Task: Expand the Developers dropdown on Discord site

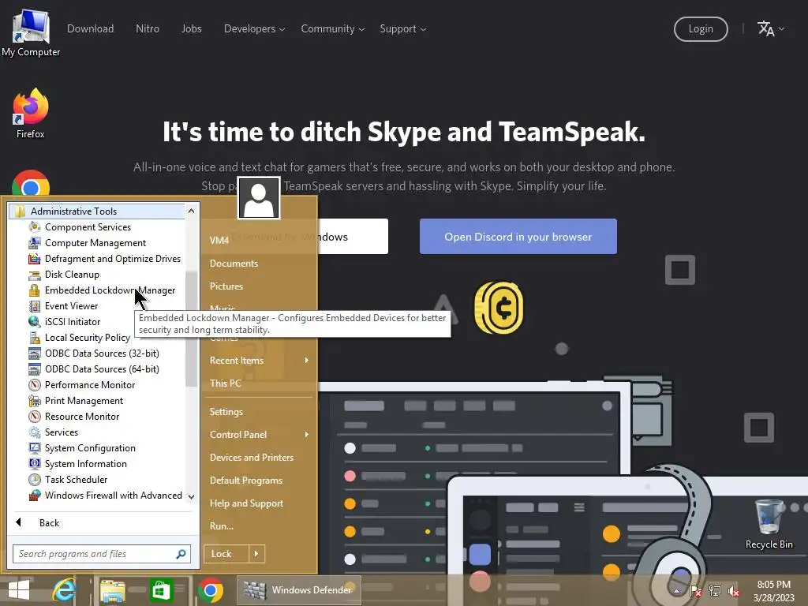Action: (255, 29)
